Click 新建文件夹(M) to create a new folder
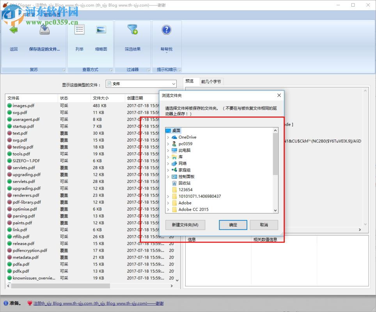 185,225
